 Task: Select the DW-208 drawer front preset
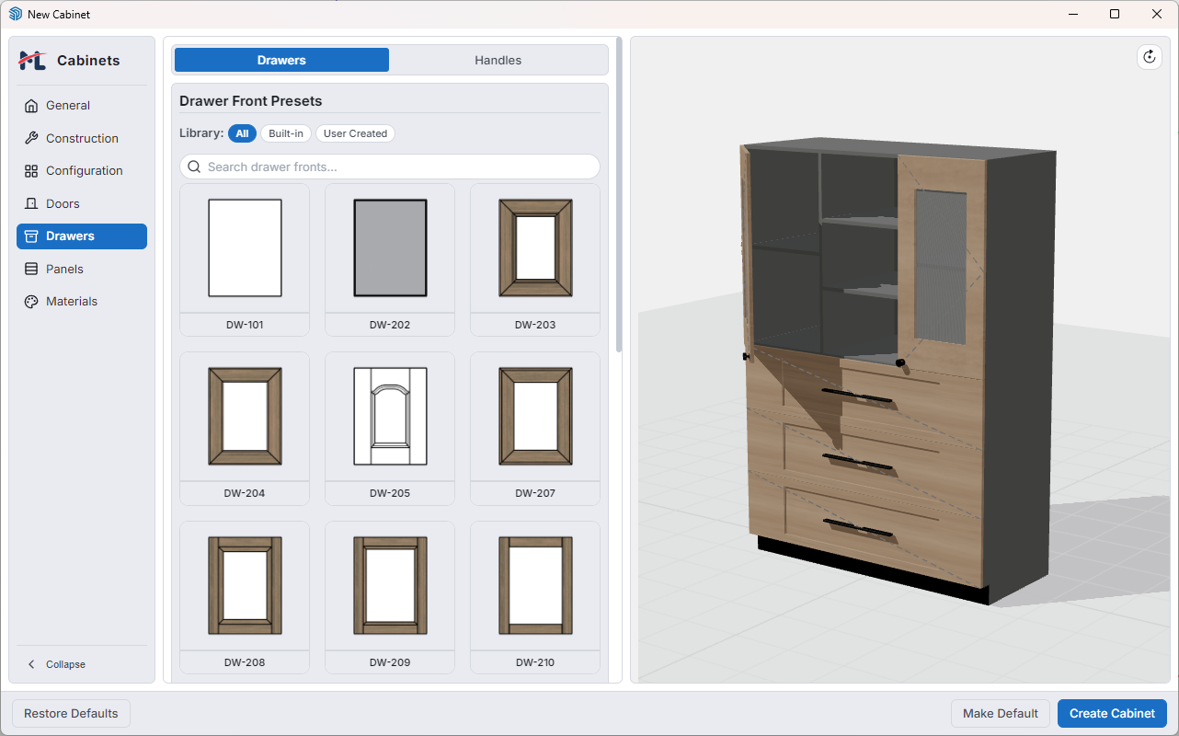coord(245,597)
